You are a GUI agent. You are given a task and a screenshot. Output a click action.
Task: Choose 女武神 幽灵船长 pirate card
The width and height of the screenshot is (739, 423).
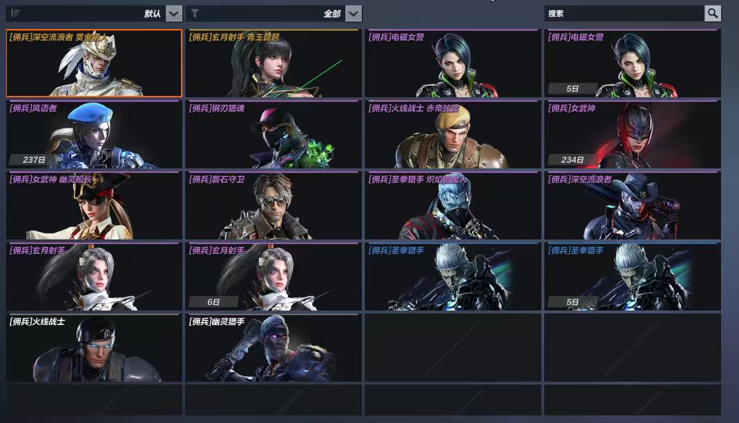(94, 206)
